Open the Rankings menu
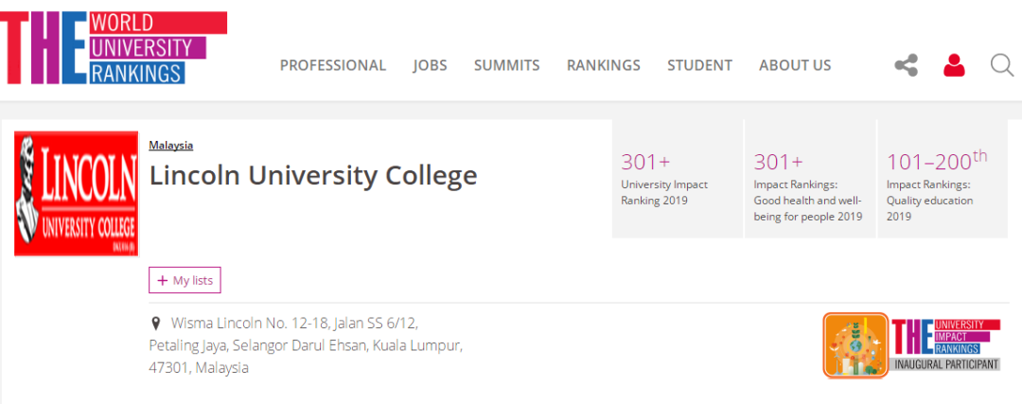Image resolution: width=1022 pixels, height=404 pixels. pos(604,65)
